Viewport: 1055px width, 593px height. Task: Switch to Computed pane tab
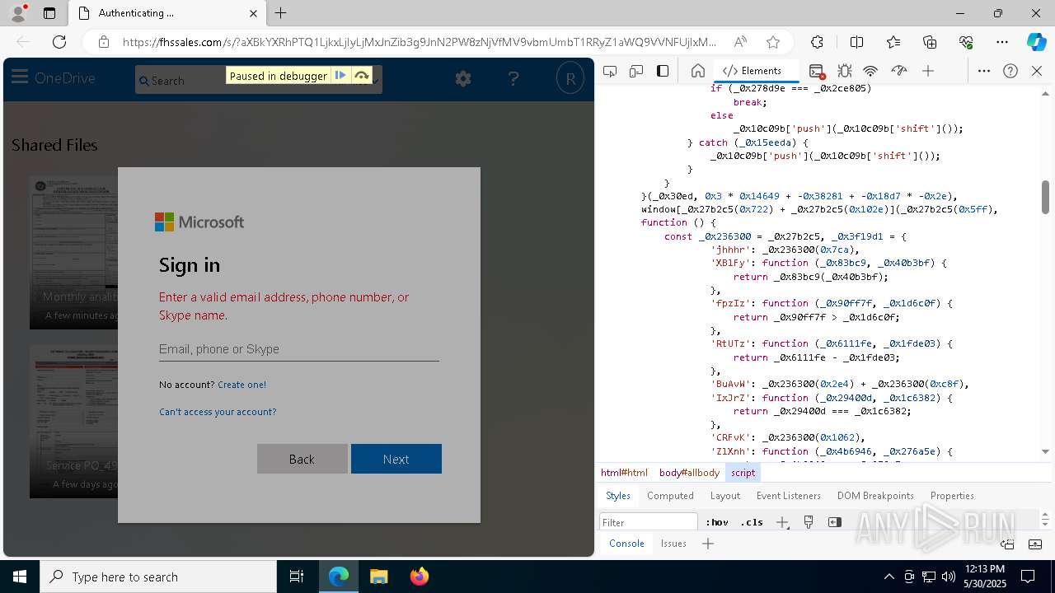coord(670,496)
